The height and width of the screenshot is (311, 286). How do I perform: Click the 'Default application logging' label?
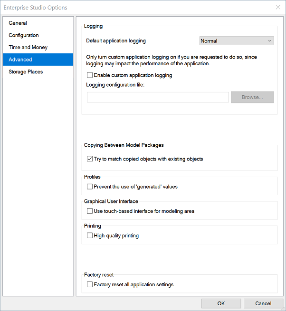[x=116, y=40]
